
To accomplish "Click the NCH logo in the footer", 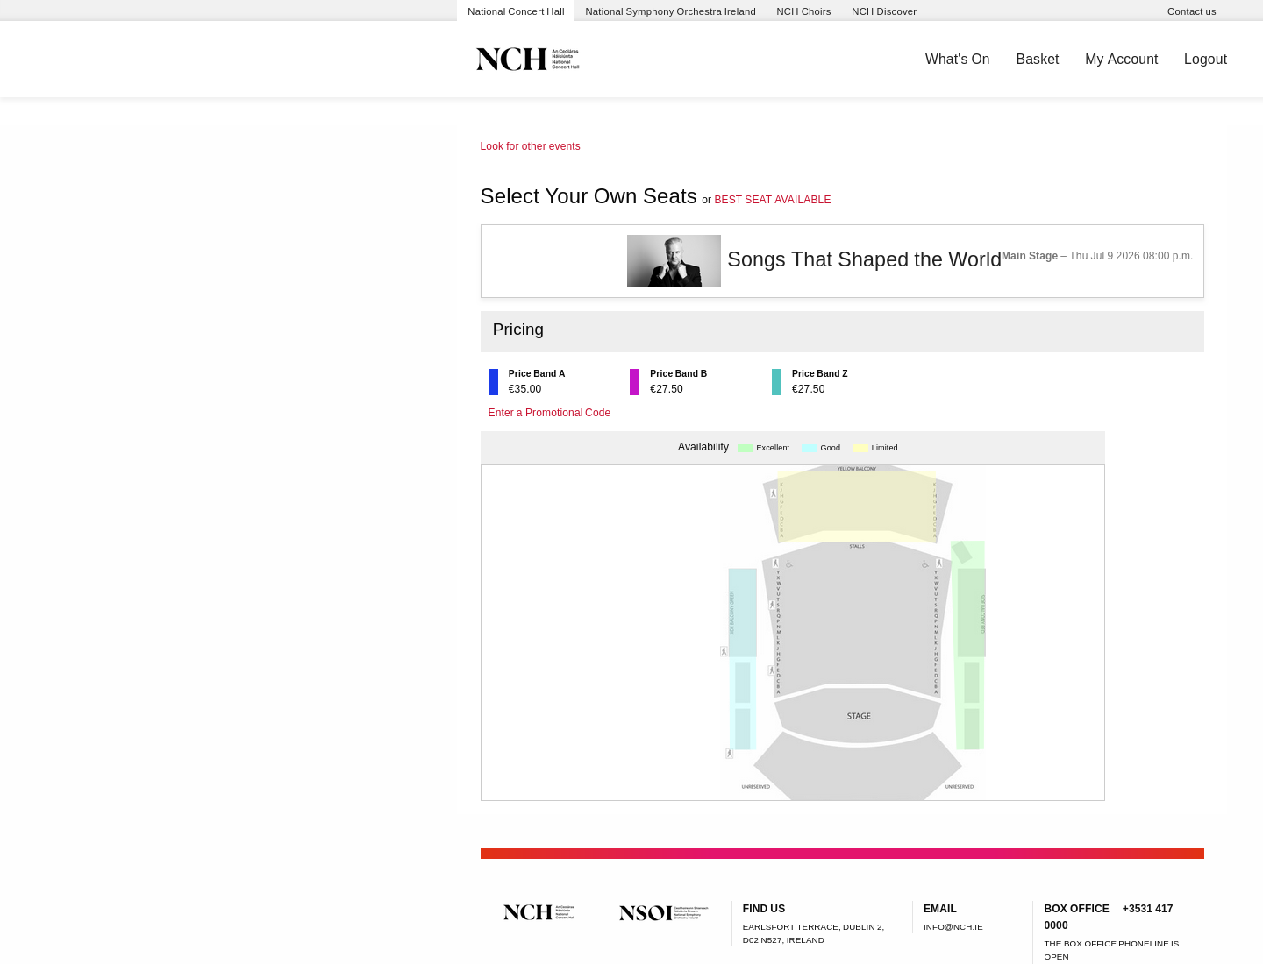I will [x=539, y=912].
